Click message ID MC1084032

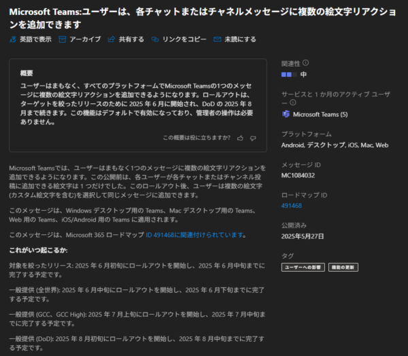(298, 175)
